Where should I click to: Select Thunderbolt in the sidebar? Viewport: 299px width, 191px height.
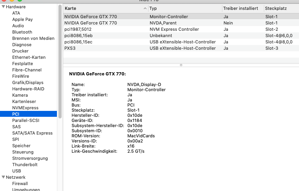[25, 165]
